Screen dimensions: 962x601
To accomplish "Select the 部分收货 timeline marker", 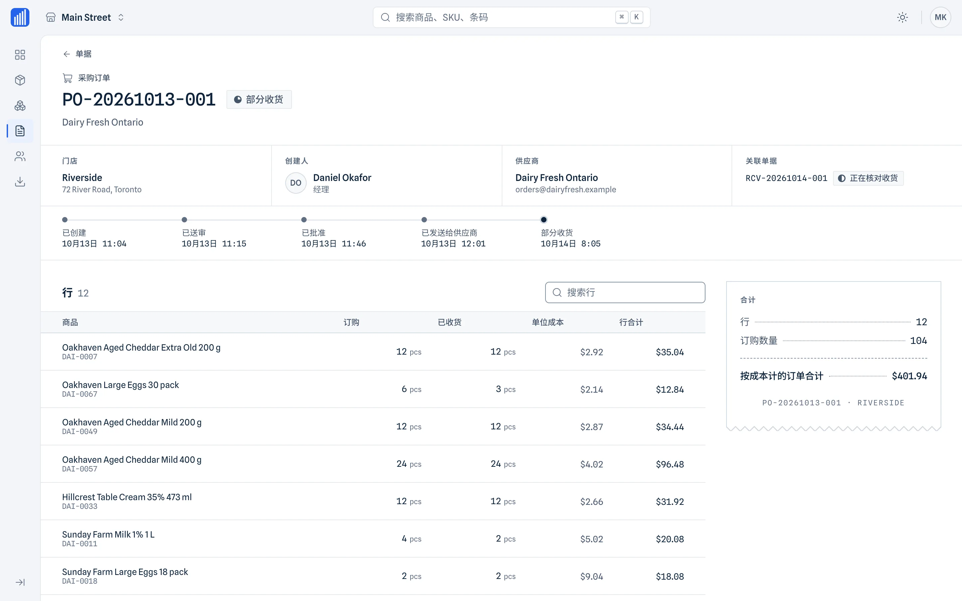I will (543, 219).
